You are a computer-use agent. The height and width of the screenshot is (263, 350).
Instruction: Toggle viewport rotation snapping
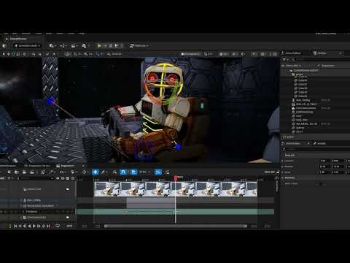tap(86, 54)
